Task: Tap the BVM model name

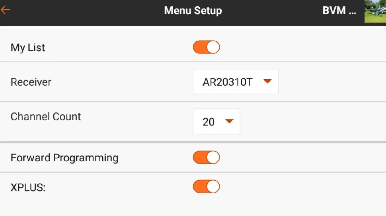Action: [339, 11]
